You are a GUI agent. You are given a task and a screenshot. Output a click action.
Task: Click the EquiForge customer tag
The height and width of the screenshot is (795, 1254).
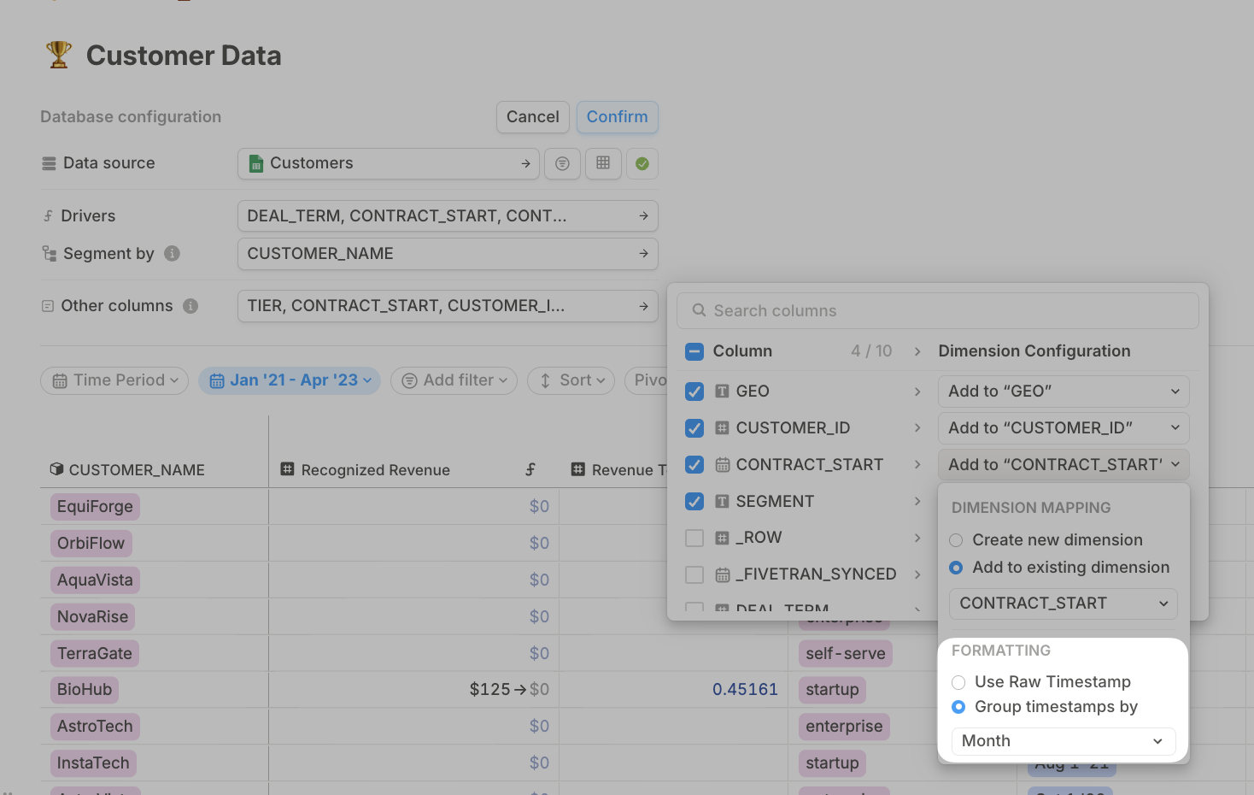[x=95, y=507]
